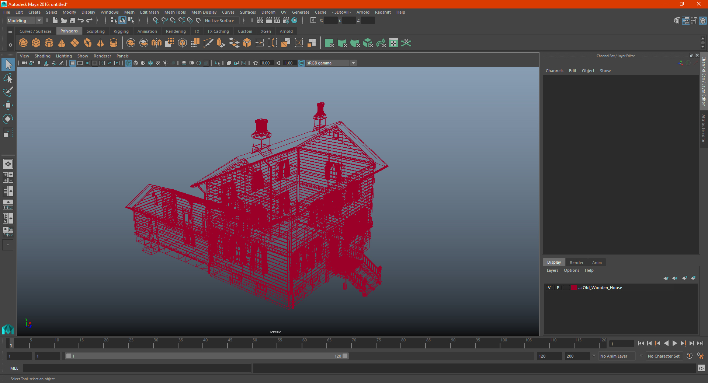Toggle the viewport grid display button
The height and width of the screenshot is (383, 708).
(x=73, y=63)
